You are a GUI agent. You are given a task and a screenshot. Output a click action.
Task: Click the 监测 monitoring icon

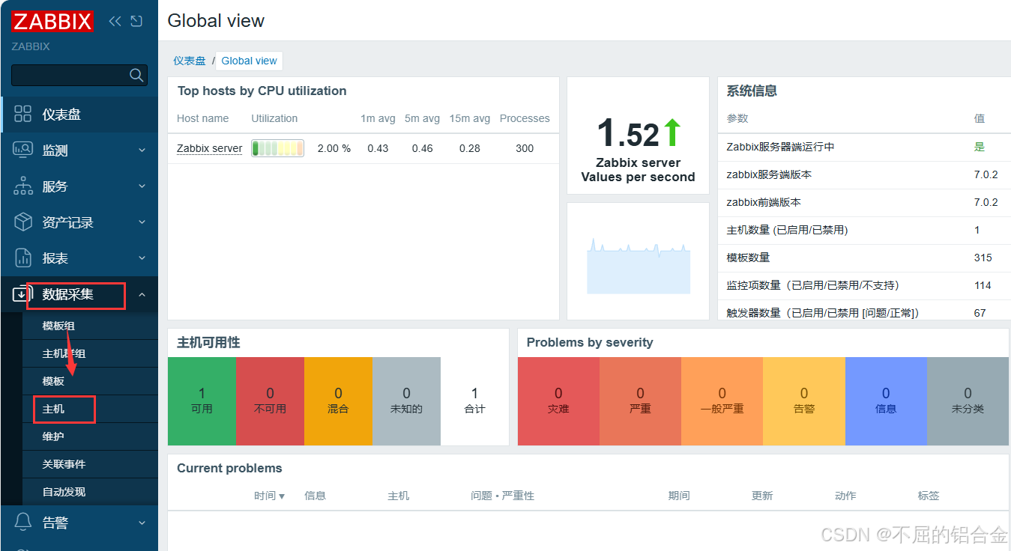click(x=23, y=150)
